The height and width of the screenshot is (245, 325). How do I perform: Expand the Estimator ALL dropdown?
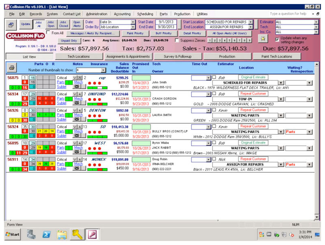(316, 22)
